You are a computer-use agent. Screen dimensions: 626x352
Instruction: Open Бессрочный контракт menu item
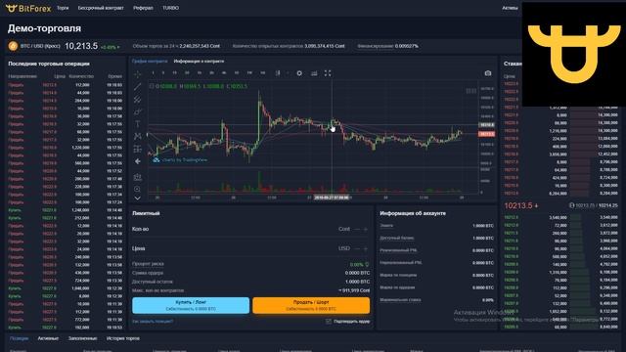click(101, 8)
